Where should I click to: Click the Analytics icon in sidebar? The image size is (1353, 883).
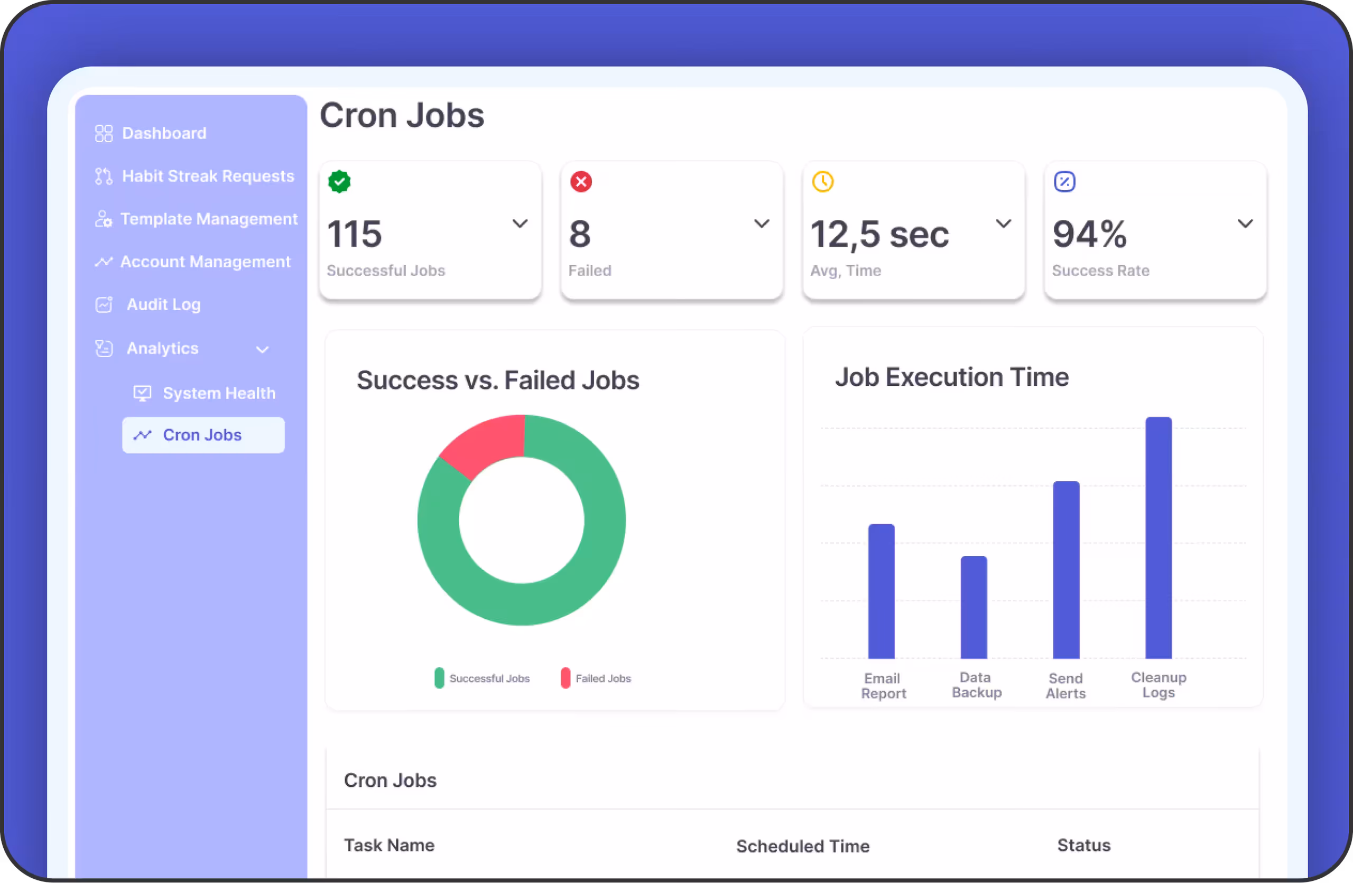pyautogui.click(x=104, y=348)
